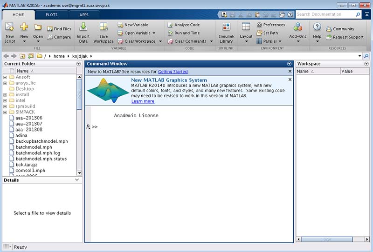373x252 pixels.
Task: Switch to the APPS tab
Action: [x=84, y=15]
